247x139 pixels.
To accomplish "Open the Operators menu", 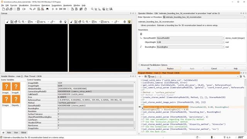I will click(46, 5).
